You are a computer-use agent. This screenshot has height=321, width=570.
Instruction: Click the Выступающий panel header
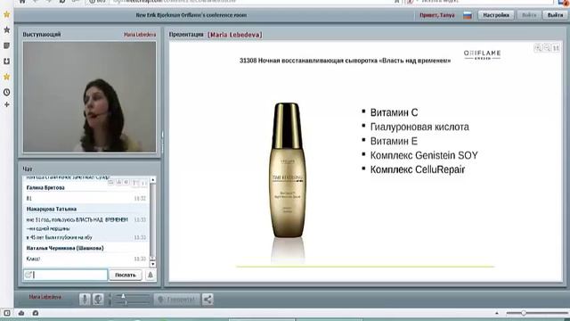tap(42, 34)
